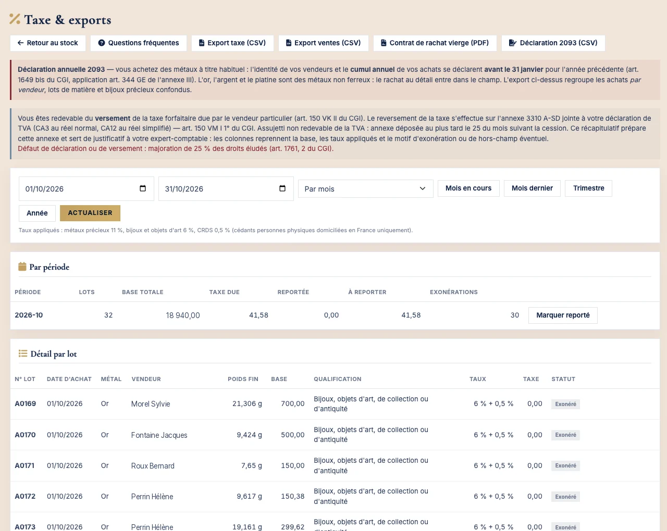Click lot number A0171
This screenshot has height=531, width=667.
click(24, 466)
